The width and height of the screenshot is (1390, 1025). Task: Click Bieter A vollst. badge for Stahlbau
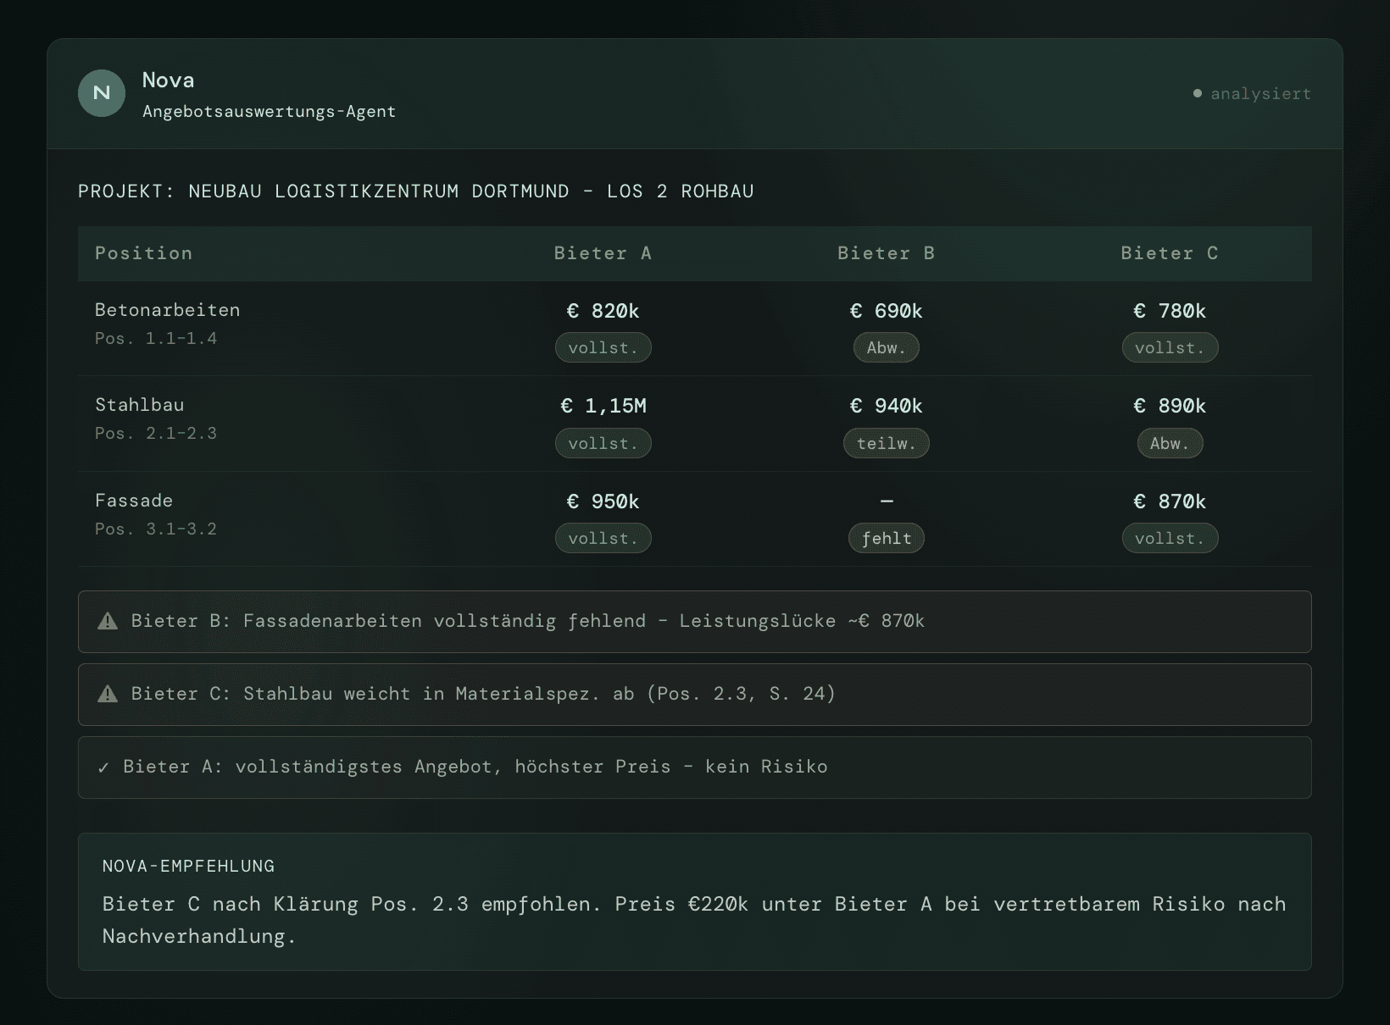coord(603,443)
